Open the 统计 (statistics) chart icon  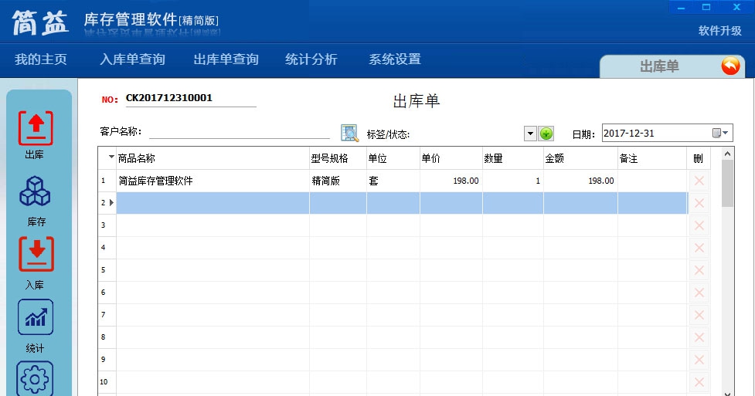[35, 317]
